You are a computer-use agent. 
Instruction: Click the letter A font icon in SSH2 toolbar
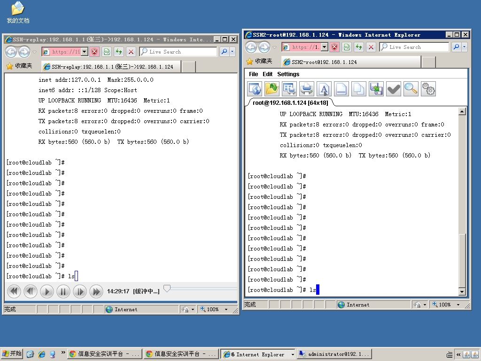[324, 89]
